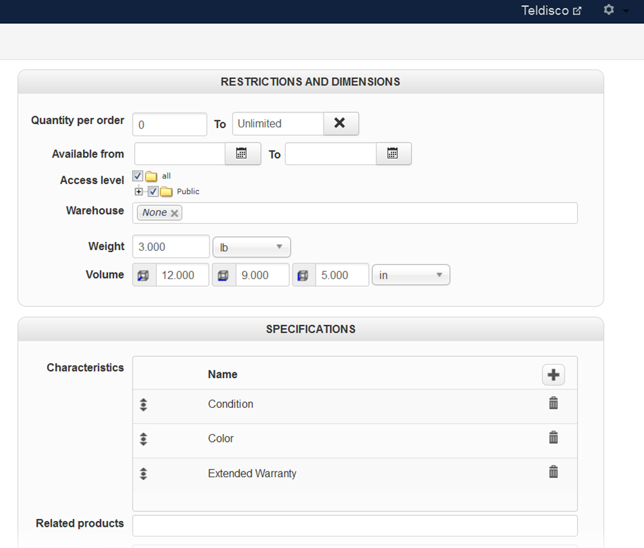Image resolution: width=644 pixels, height=548 pixels.
Task: Click the Related products input field
Action: (x=354, y=525)
